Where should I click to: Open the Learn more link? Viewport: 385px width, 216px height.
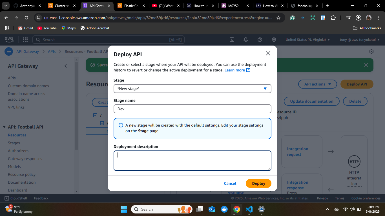click(x=237, y=70)
